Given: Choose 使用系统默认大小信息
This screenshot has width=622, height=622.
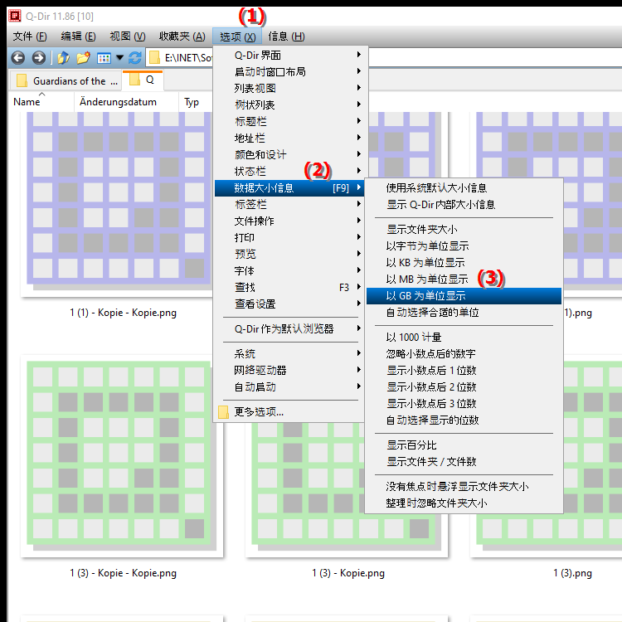Looking at the screenshot, I should pyautogui.click(x=464, y=188).
